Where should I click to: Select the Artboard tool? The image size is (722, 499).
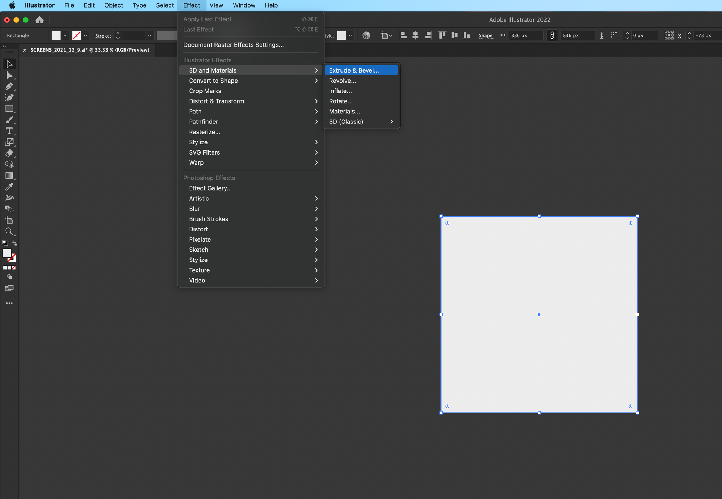click(x=9, y=220)
